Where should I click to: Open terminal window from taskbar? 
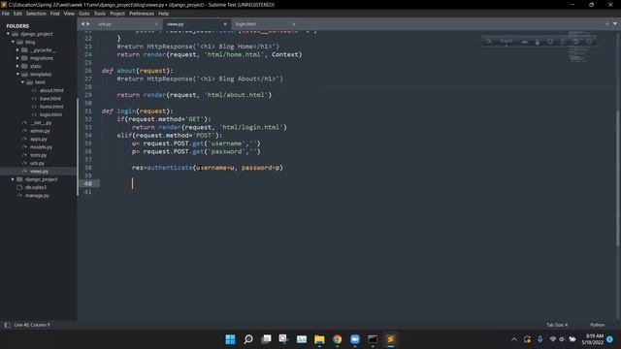click(x=373, y=339)
